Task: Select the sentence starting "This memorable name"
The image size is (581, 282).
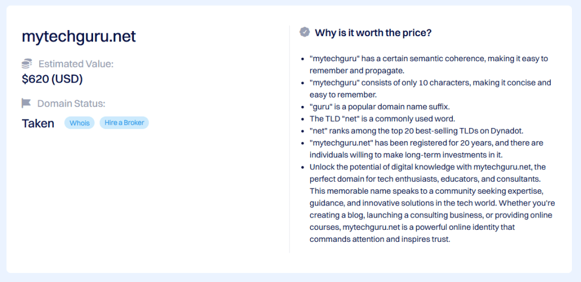Action: (x=426, y=191)
